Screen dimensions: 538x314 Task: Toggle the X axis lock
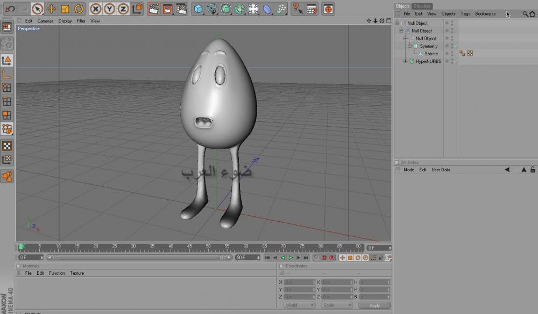click(95, 9)
